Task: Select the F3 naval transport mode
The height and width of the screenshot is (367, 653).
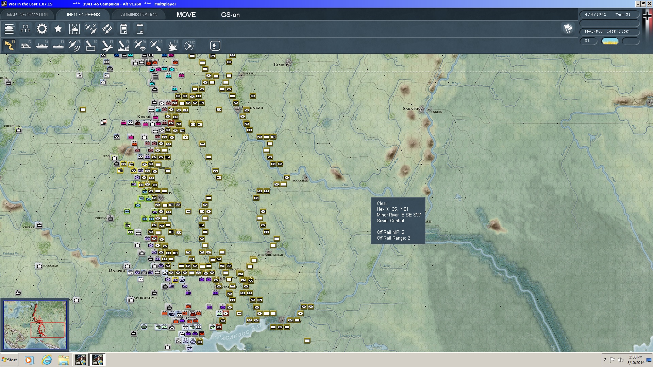Action: pos(42,46)
